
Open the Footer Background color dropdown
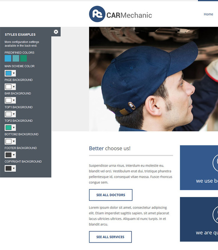coord(10,155)
